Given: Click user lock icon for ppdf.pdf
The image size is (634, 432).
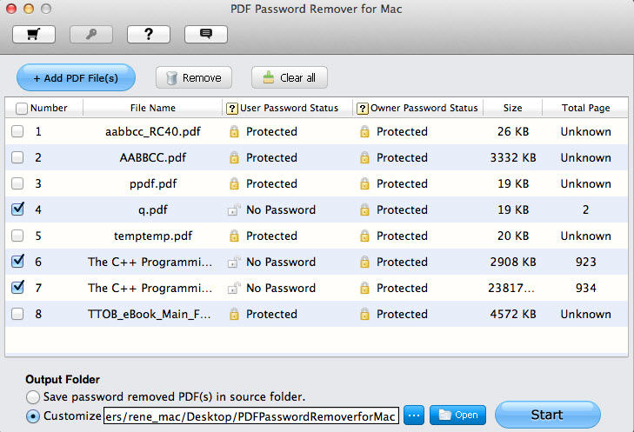Looking at the screenshot, I should point(234,184).
